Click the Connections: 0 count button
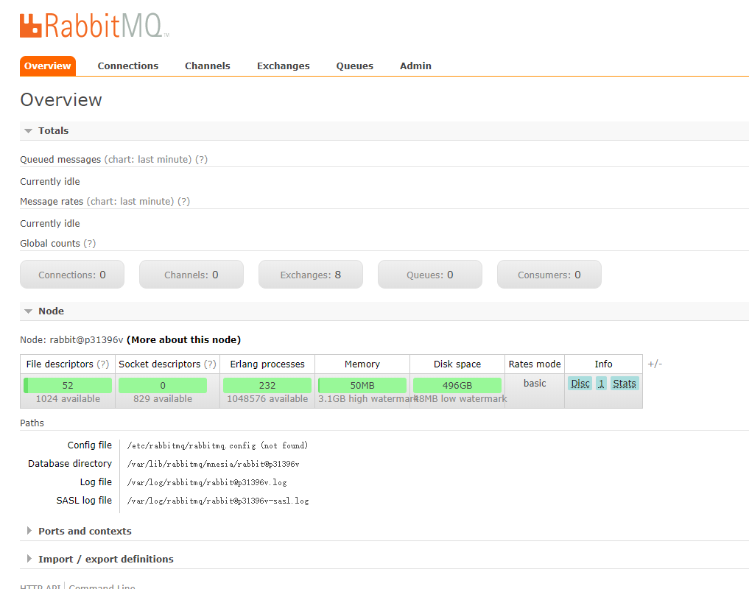Image resolution: width=749 pixels, height=589 pixels. pos(72,275)
